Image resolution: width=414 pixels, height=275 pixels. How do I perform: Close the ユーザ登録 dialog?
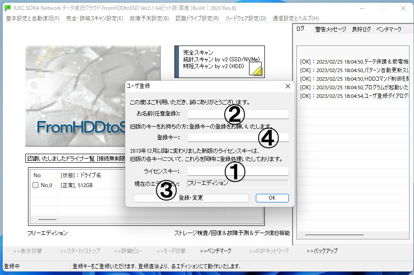(288, 86)
